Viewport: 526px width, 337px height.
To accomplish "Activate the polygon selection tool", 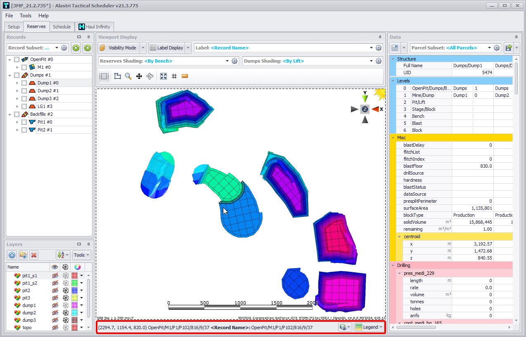I will click(x=118, y=76).
